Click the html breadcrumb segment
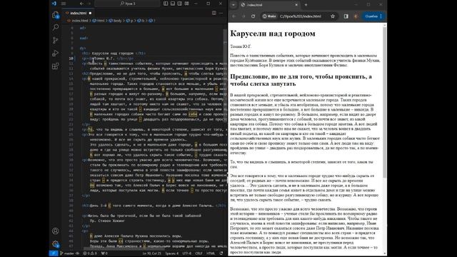Screen dimensions: 457x257 coord(99,21)
